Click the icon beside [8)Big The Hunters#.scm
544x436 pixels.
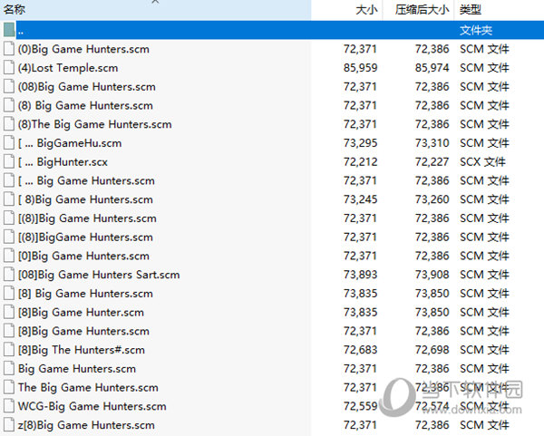tap(9, 350)
